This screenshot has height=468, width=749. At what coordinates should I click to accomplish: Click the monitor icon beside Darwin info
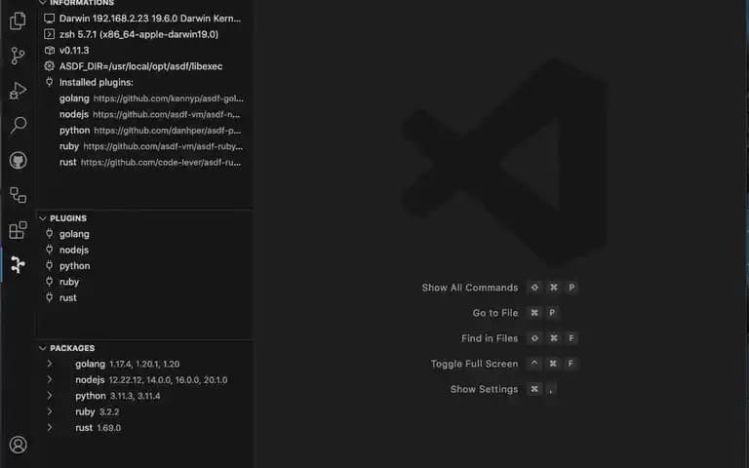(x=49, y=19)
